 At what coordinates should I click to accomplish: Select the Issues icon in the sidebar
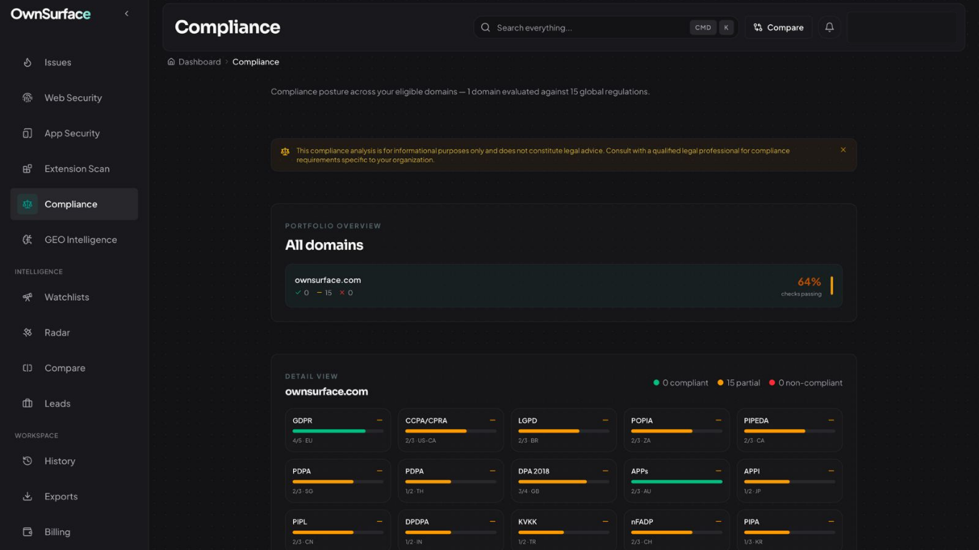pyautogui.click(x=27, y=62)
